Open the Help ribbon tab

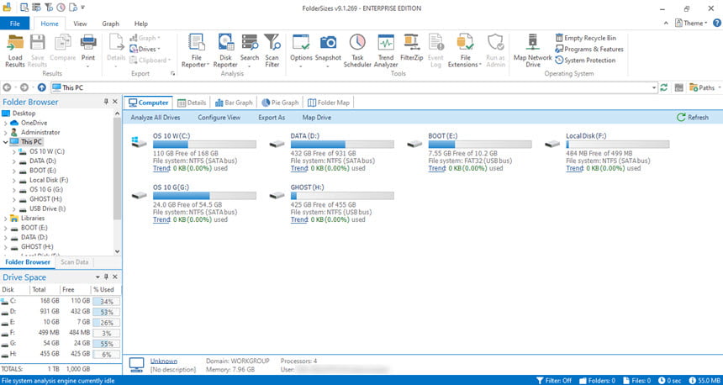point(141,23)
